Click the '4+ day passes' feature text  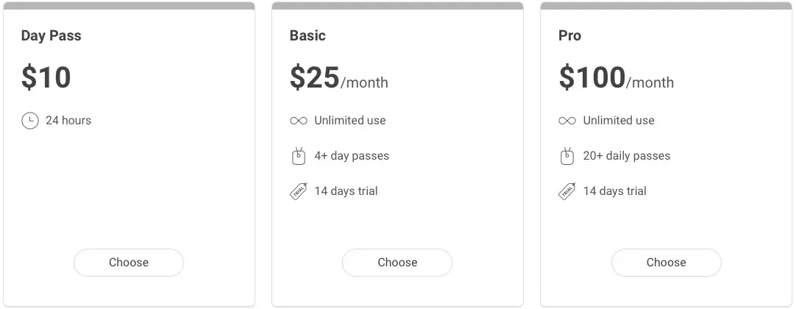tap(352, 156)
